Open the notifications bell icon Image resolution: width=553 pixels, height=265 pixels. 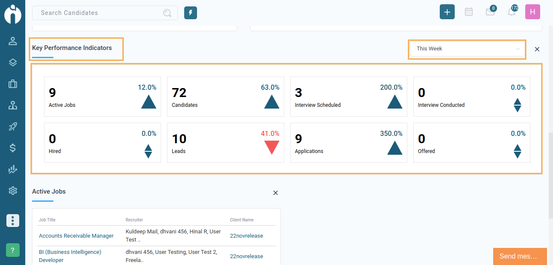tap(512, 12)
